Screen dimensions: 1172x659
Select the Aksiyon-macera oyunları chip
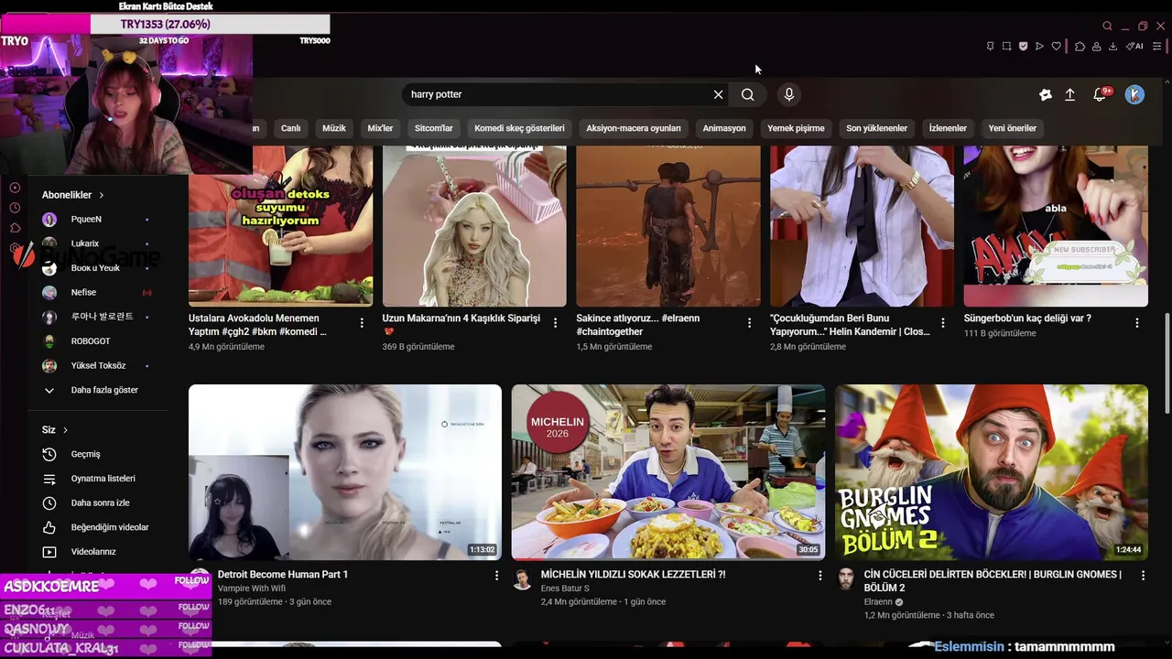click(x=634, y=128)
